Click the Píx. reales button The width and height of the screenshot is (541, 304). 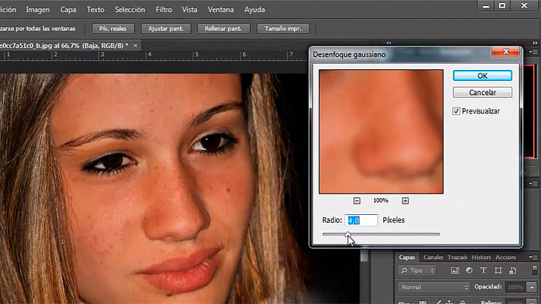click(113, 29)
